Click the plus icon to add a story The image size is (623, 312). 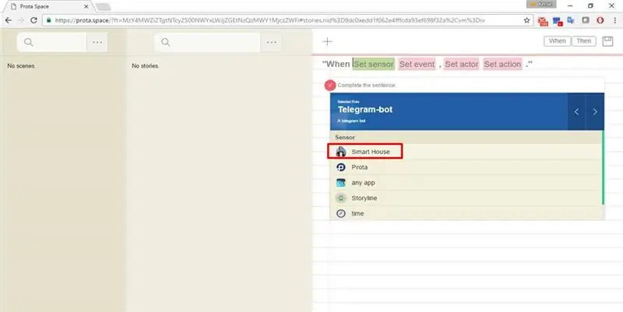(x=327, y=42)
